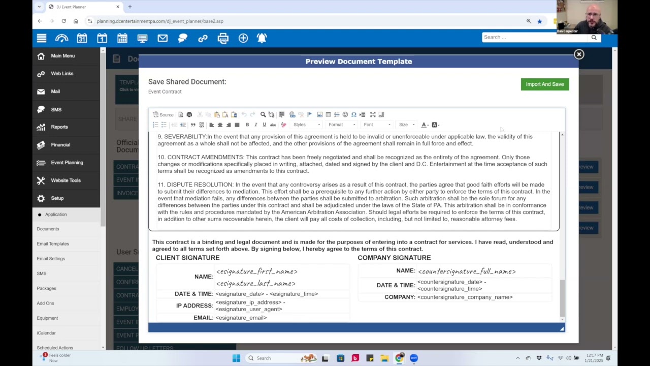Click the remove format eraser icon

tap(283, 125)
